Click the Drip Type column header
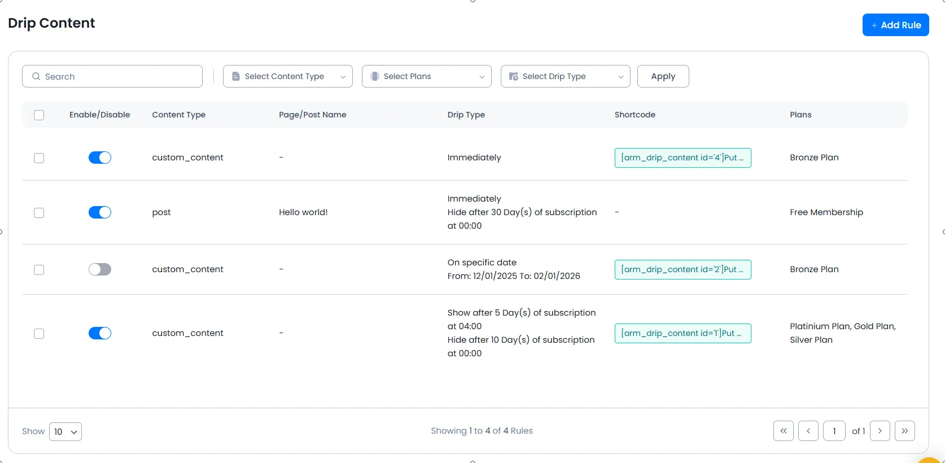Image resolution: width=945 pixels, height=463 pixels. 466,115
